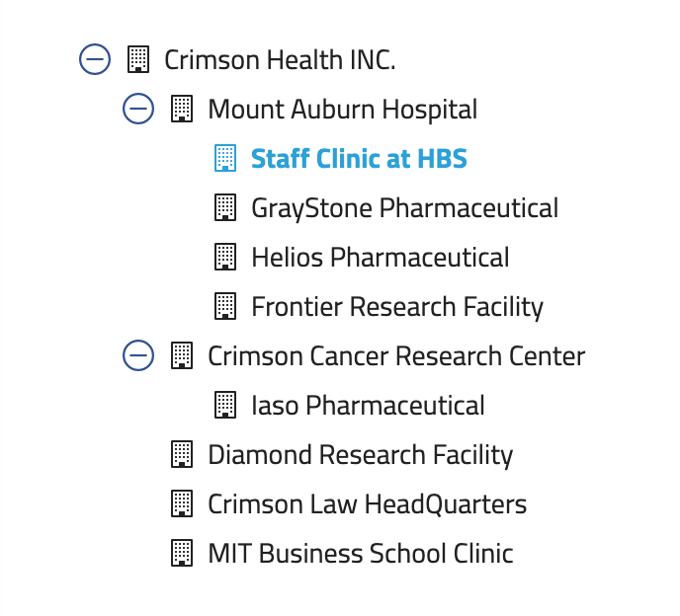This screenshot has width=680, height=616.
Task: Select Staff Clinic at HBS
Action: [359, 158]
